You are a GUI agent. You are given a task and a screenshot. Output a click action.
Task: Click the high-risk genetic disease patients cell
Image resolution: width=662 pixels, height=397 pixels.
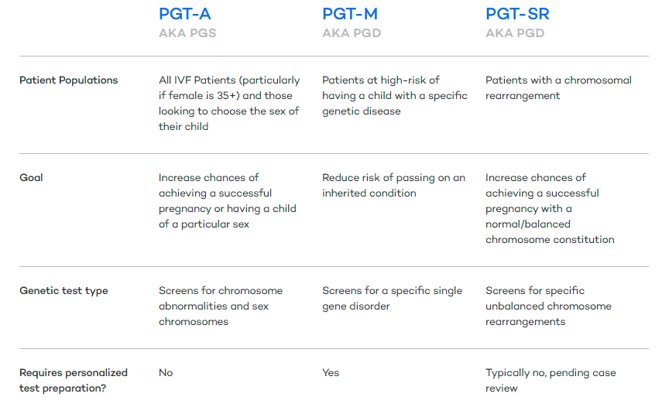click(x=395, y=96)
